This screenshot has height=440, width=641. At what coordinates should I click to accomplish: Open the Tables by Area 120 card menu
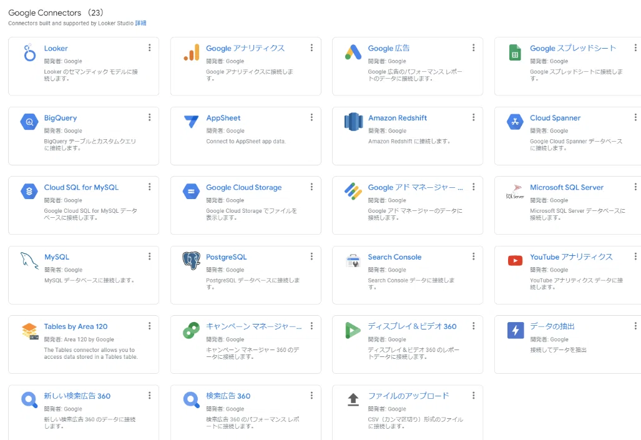[x=150, y=326]
